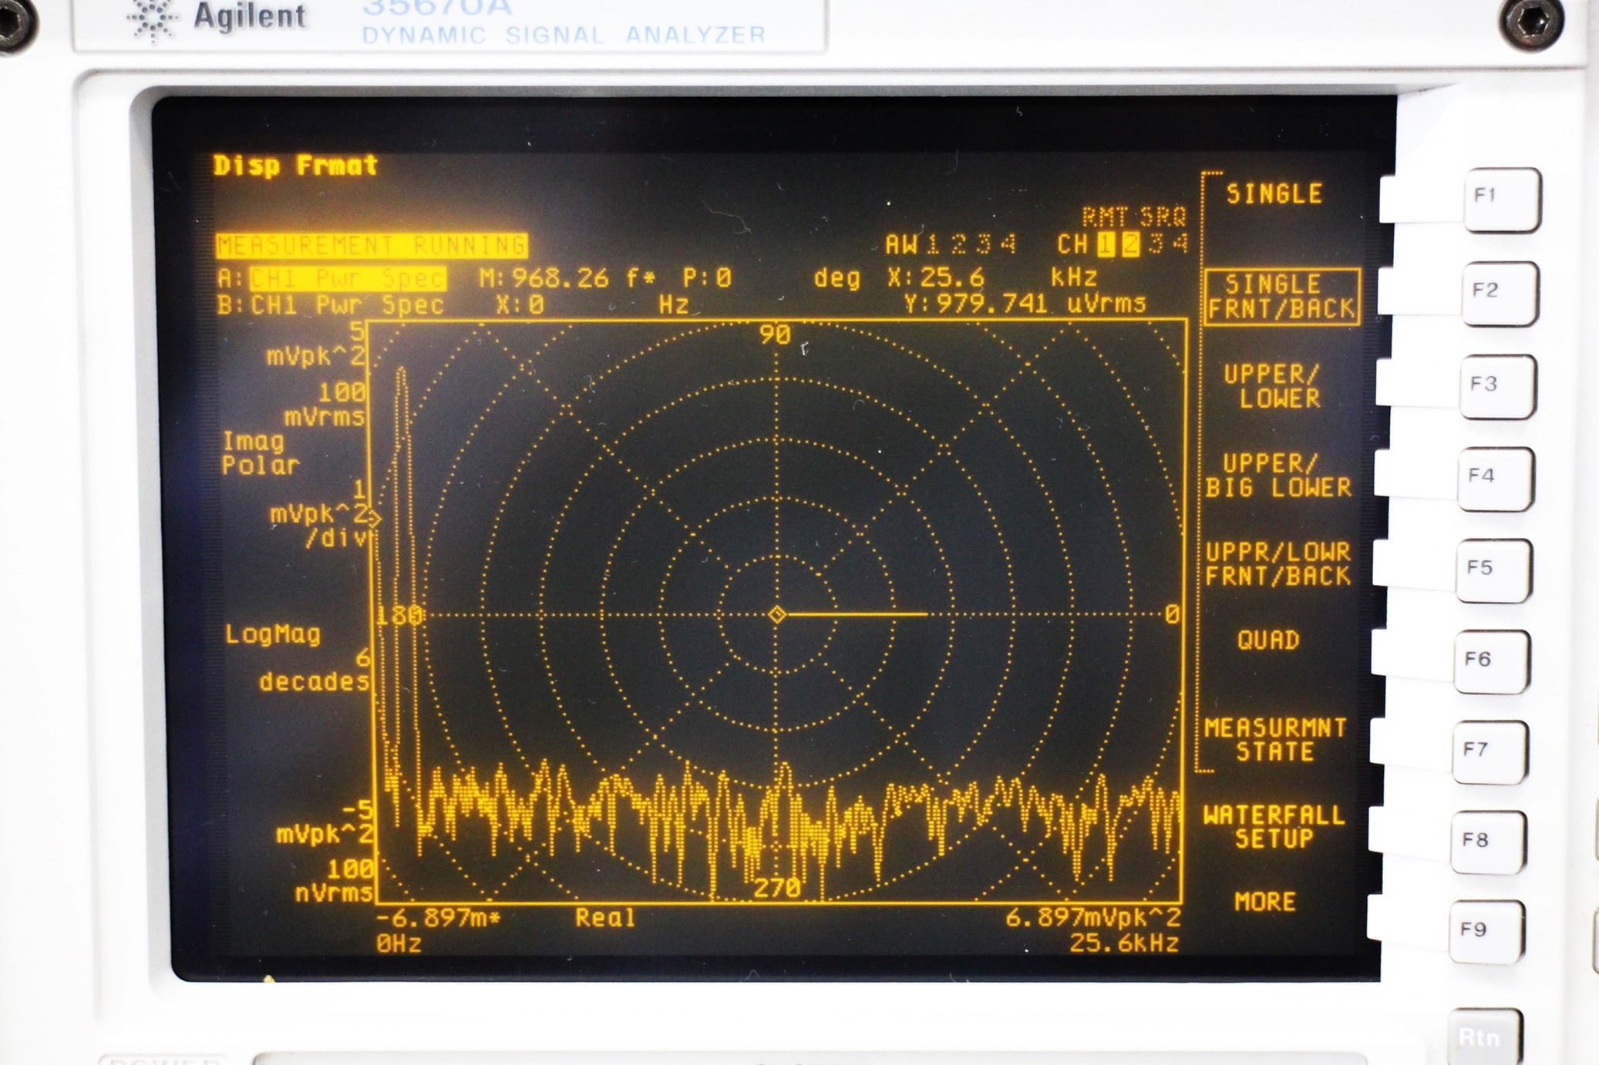The image size is (1599, 1065).
Task: Click the Disp Frmat menu title
Action: click(295, 166)
